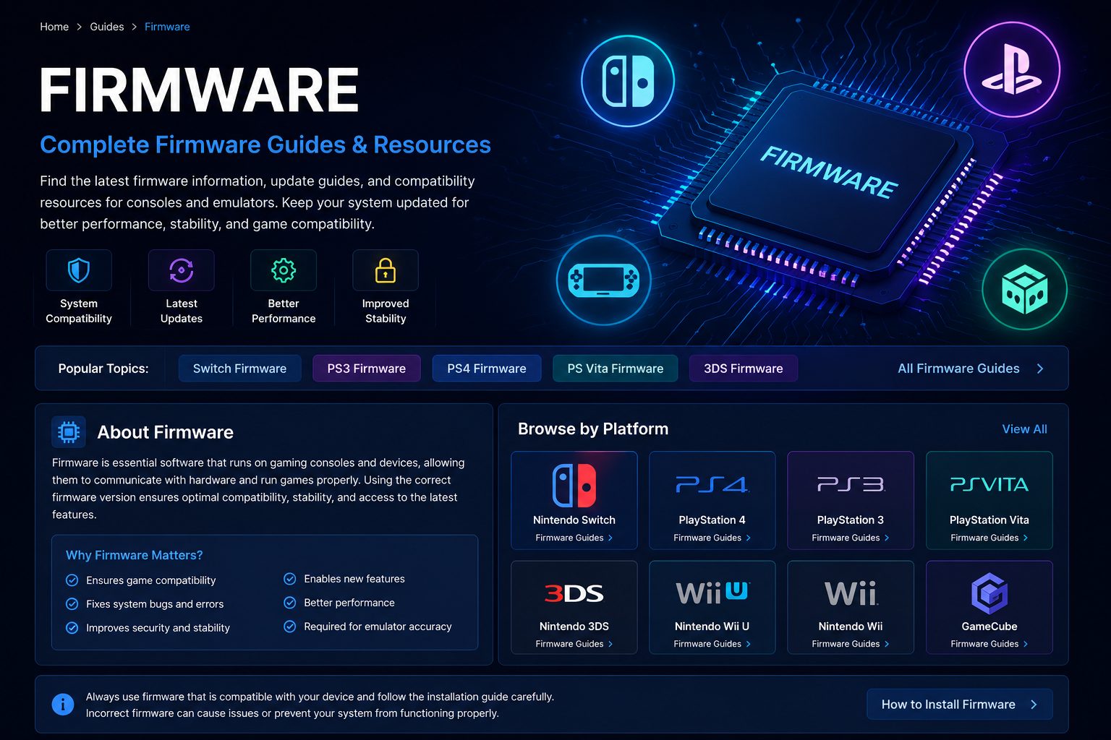Screen dimensions: 1111x740
Task: Click PlayStation 3 Firmware Guides arrow
Action: tap(887, 538)
